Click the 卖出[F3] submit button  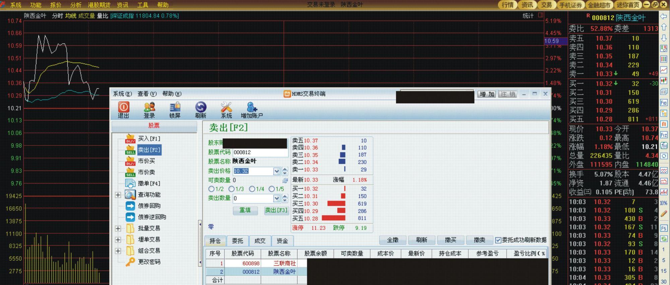(276, 210)
